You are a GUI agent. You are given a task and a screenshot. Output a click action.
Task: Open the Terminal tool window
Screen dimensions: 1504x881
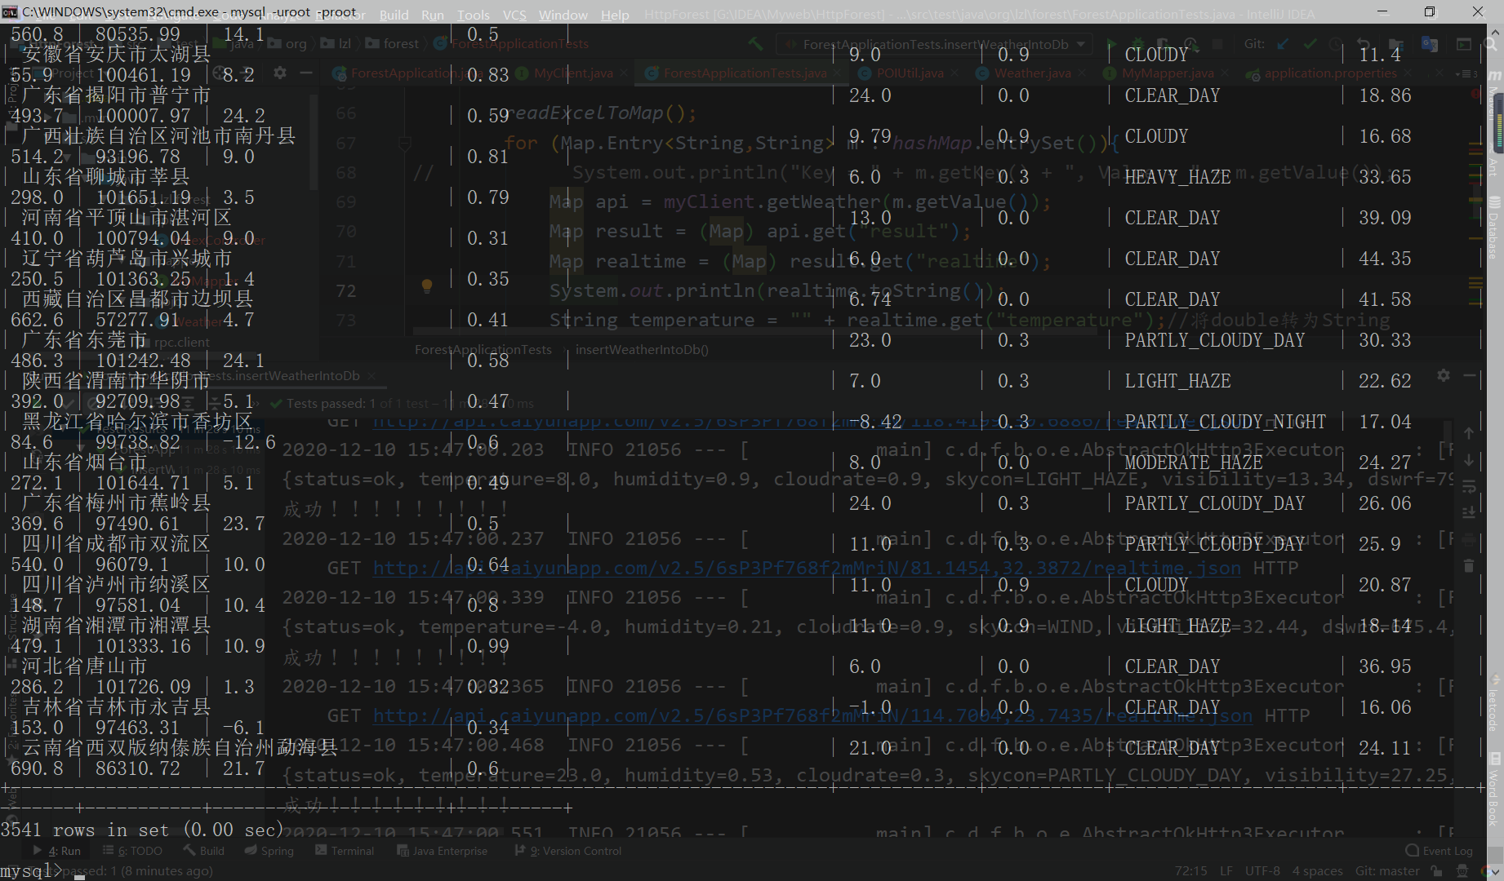[345, 851]
